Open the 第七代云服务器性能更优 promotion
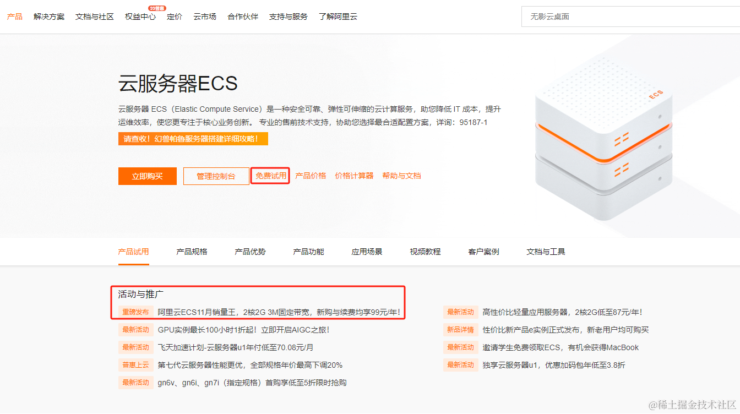 [250, 365]
